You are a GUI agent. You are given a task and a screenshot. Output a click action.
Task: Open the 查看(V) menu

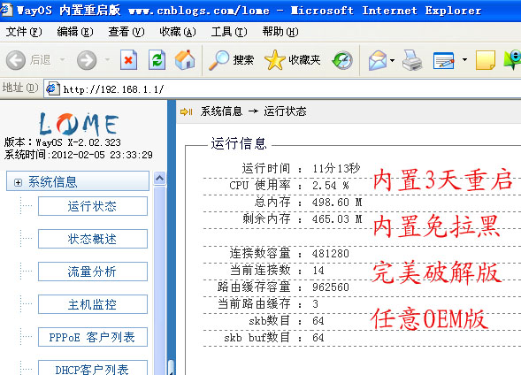click(126, 32)
